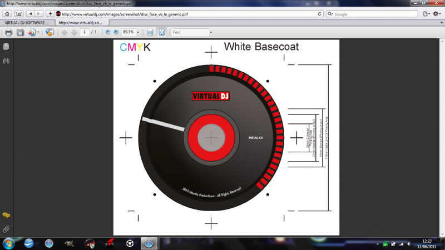
Task: Toggle the fit one full page icon
Action: tap(162, 32)
